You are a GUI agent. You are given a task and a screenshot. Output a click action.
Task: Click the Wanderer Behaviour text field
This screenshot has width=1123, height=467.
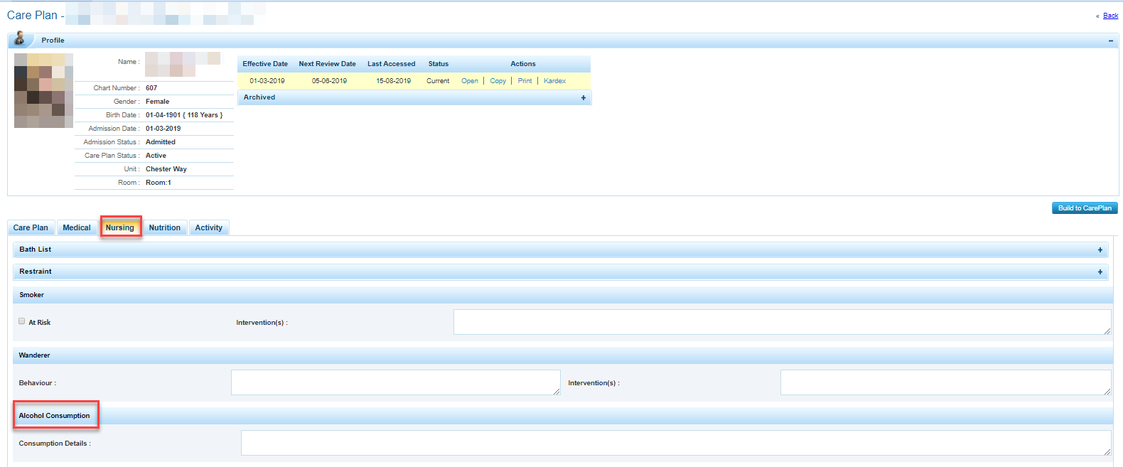(x=395, y=382)
